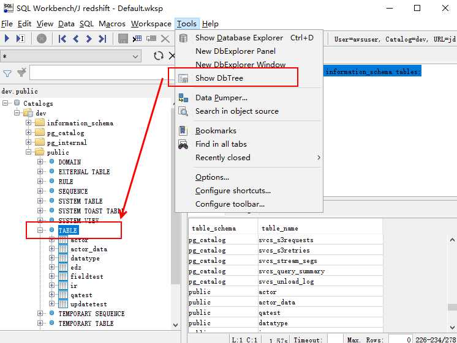Open the Macros menu
The height and width of the screenshot is (343, 457).
[x=112, y=24]
